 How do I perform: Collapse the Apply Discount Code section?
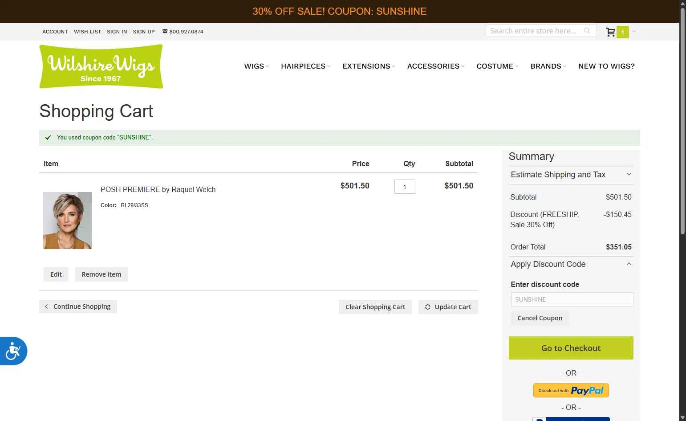(571, 264)
